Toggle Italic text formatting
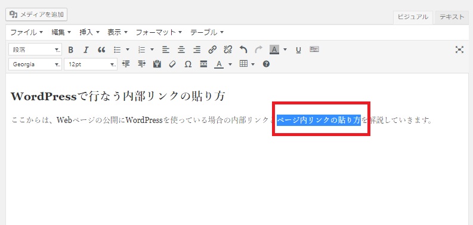473x225 pixels. pyautogui.click(x=86, y=50)
